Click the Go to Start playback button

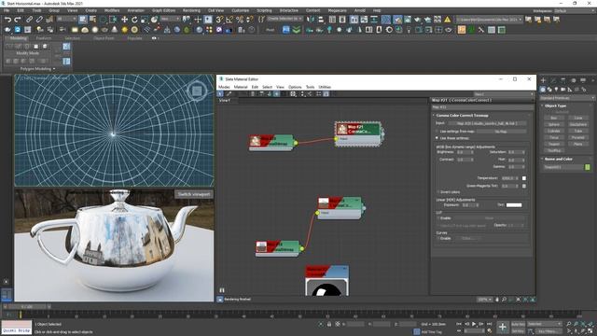tap(459, 324)
